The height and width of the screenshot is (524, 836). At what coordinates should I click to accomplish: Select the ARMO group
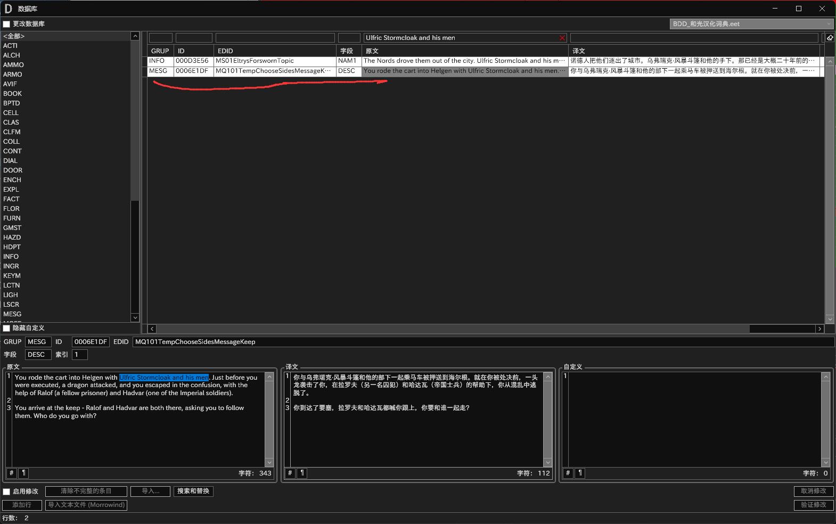pos(65,75)
